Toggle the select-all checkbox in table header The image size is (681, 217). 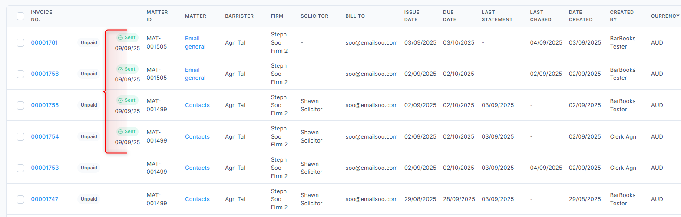[x=20, y=16]
